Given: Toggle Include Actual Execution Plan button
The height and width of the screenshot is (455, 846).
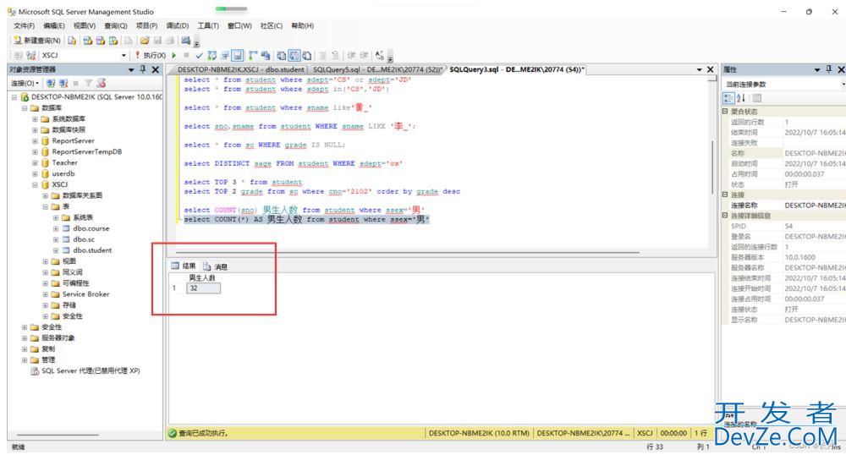Looking at the screenshot, I should [x=252, y=55].
